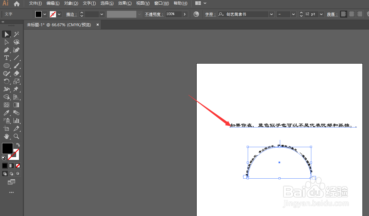Set Draw Normal mode
The height and width of the screenshot is (216, 369).
[5, 174]
